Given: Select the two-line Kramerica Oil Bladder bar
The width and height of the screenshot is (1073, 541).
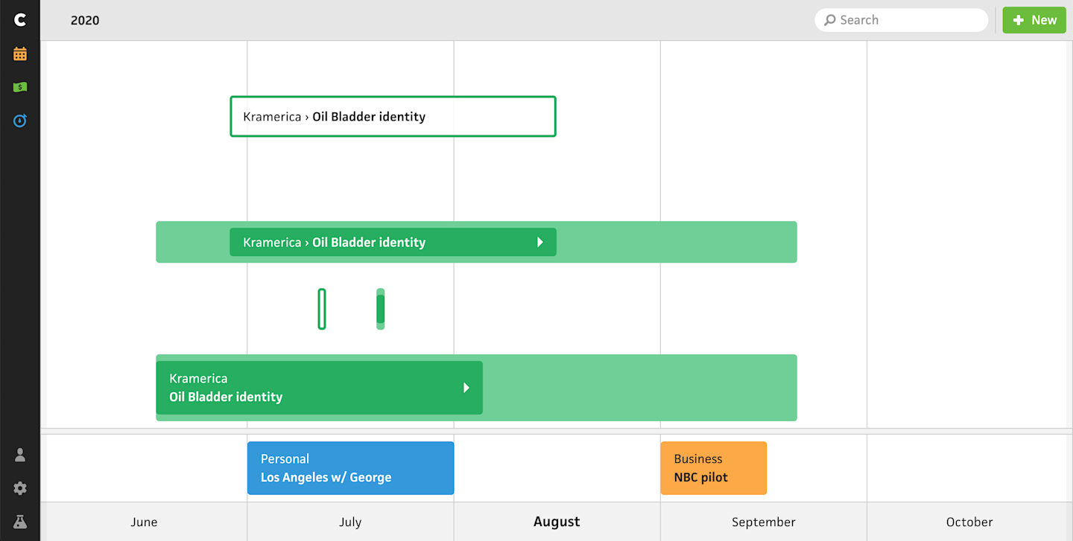Looking at the screenshot, I should pyautogui.click(x=319, y=388).
